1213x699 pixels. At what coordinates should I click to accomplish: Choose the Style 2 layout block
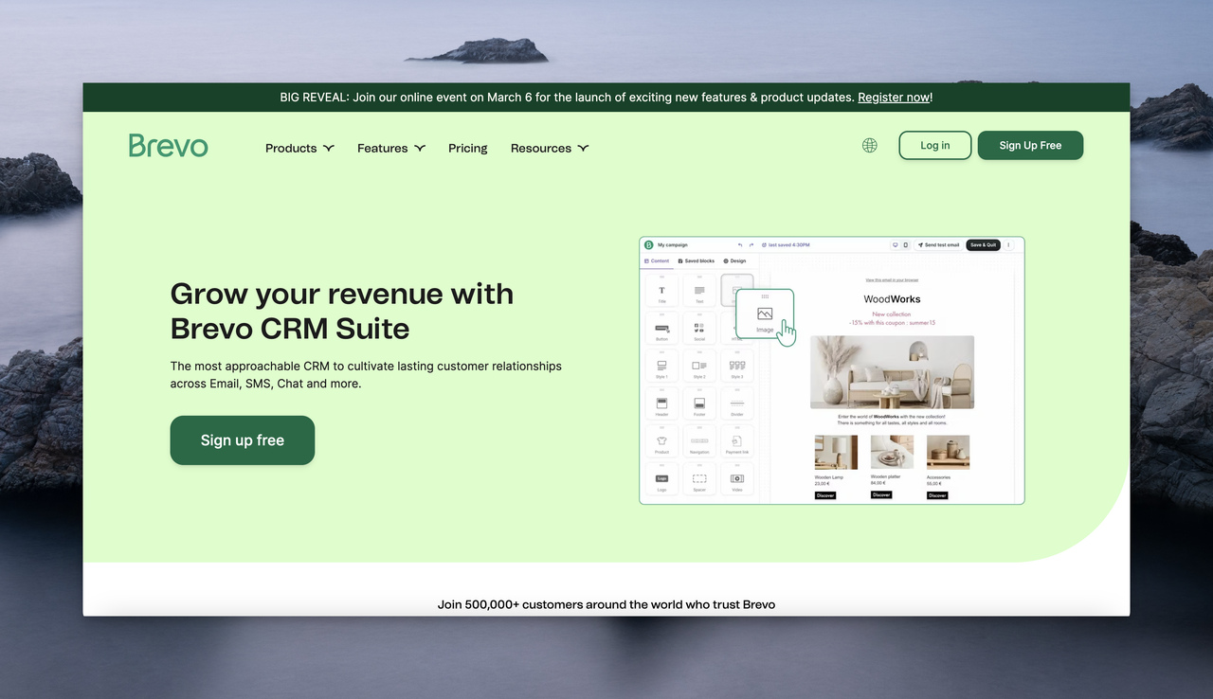coord(699,366)
